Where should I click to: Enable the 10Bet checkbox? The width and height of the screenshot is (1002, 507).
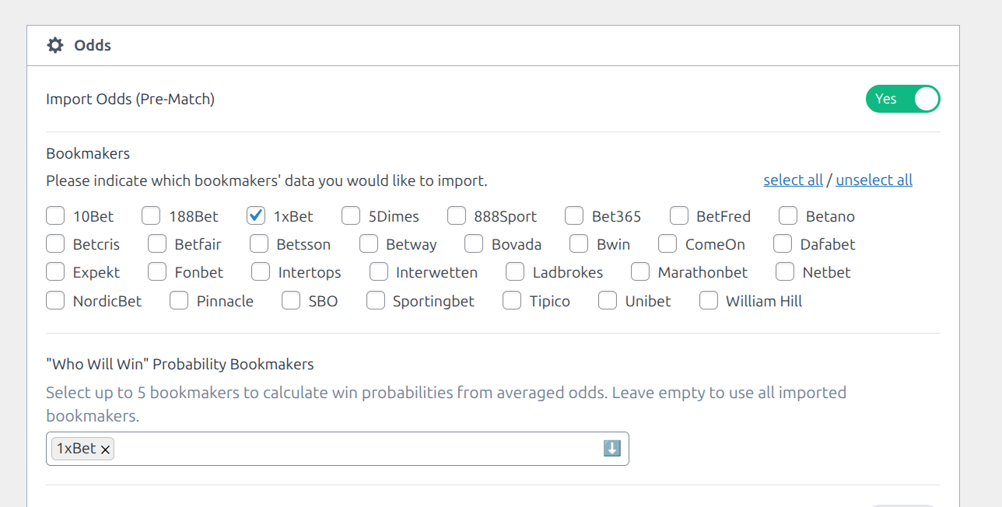point(55,215)
